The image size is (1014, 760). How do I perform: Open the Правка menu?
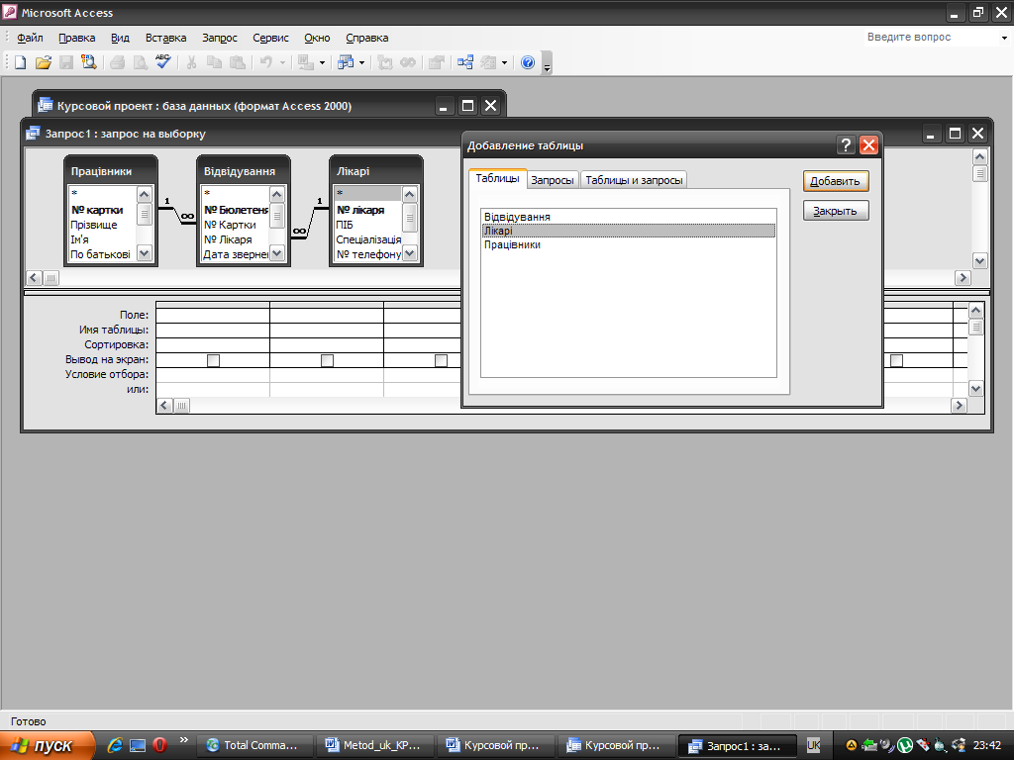point(77,38)
